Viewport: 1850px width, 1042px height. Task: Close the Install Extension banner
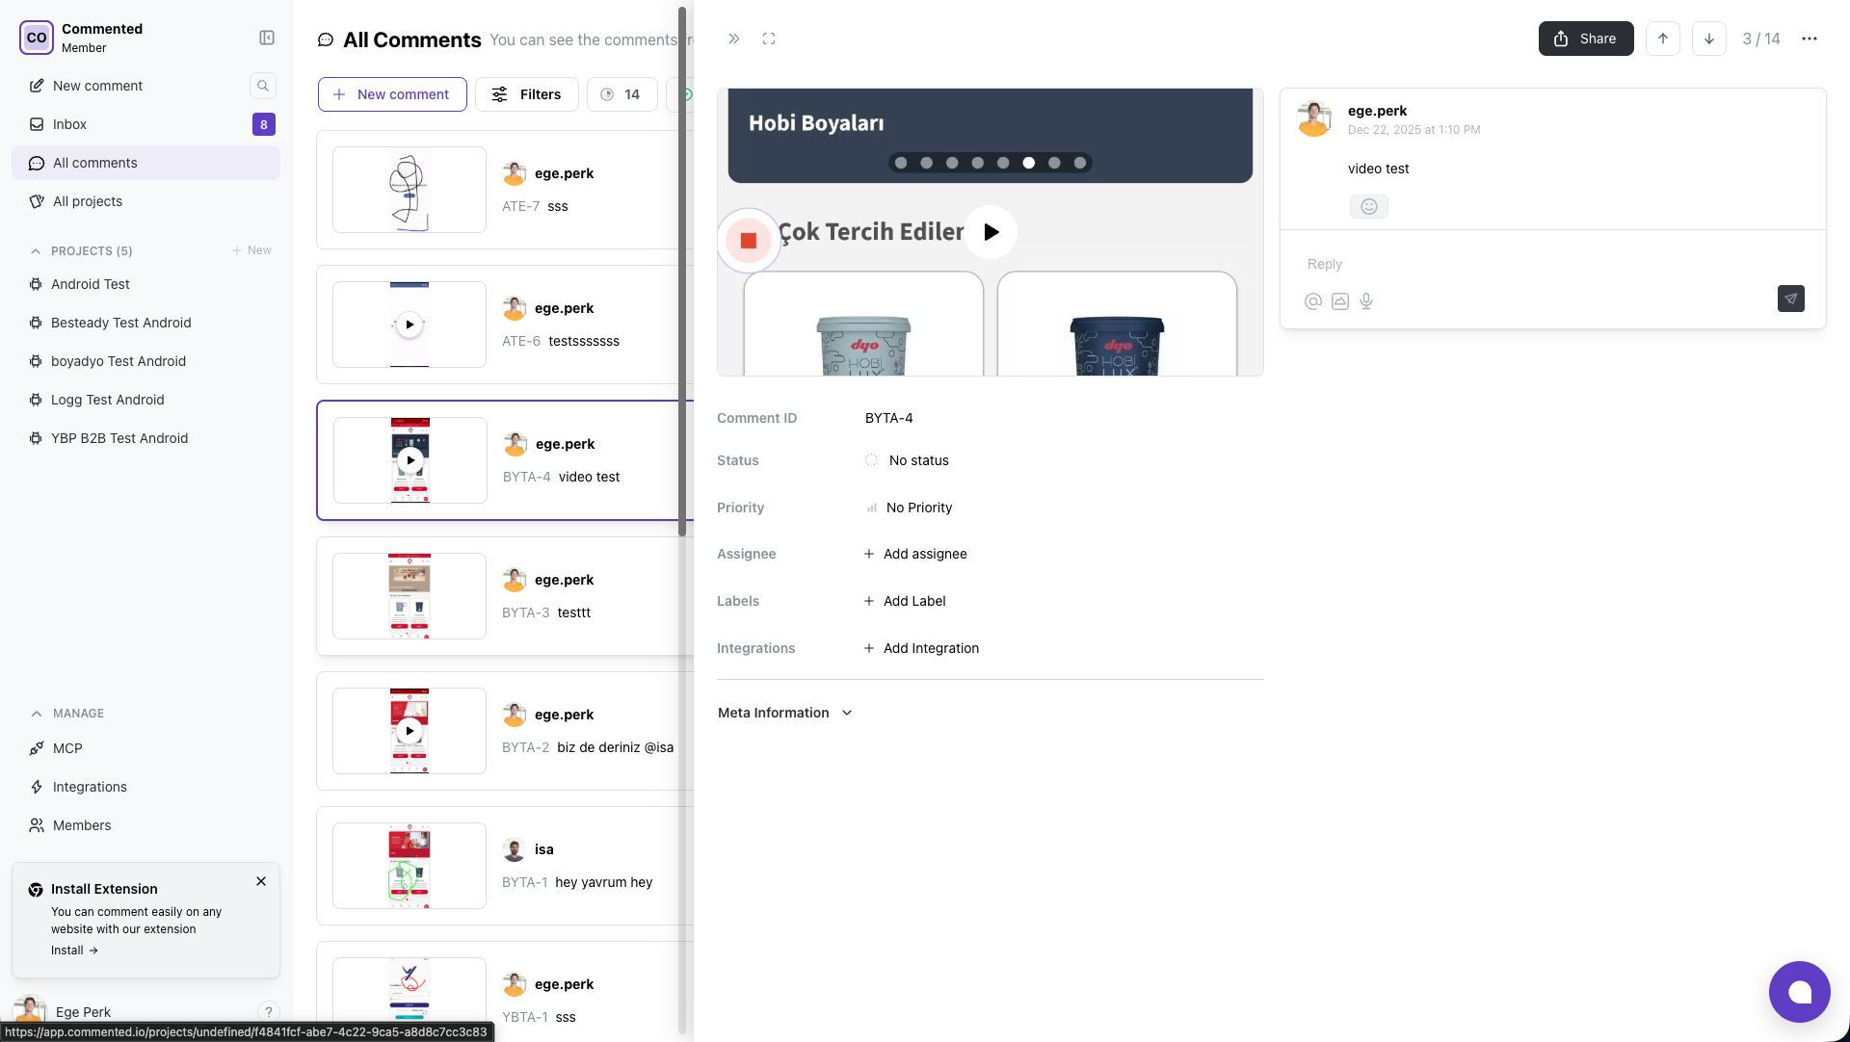(261, 881)
